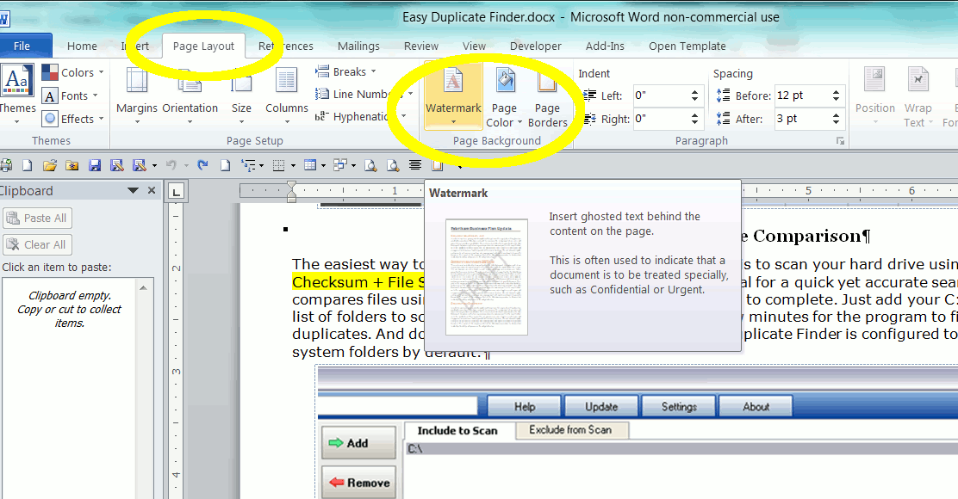
Task: Open the Review tab
Action: (x=421, y=46)
